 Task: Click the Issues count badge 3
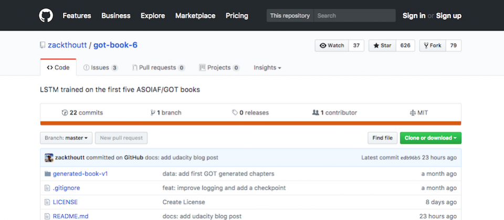coord(114,68)
